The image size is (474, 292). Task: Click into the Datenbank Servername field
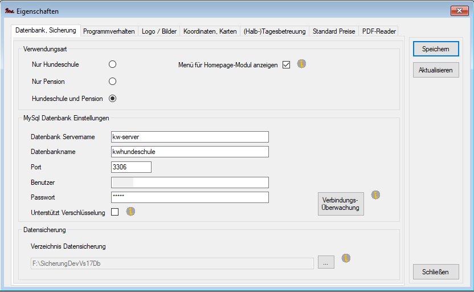click(x=190, y=137)
